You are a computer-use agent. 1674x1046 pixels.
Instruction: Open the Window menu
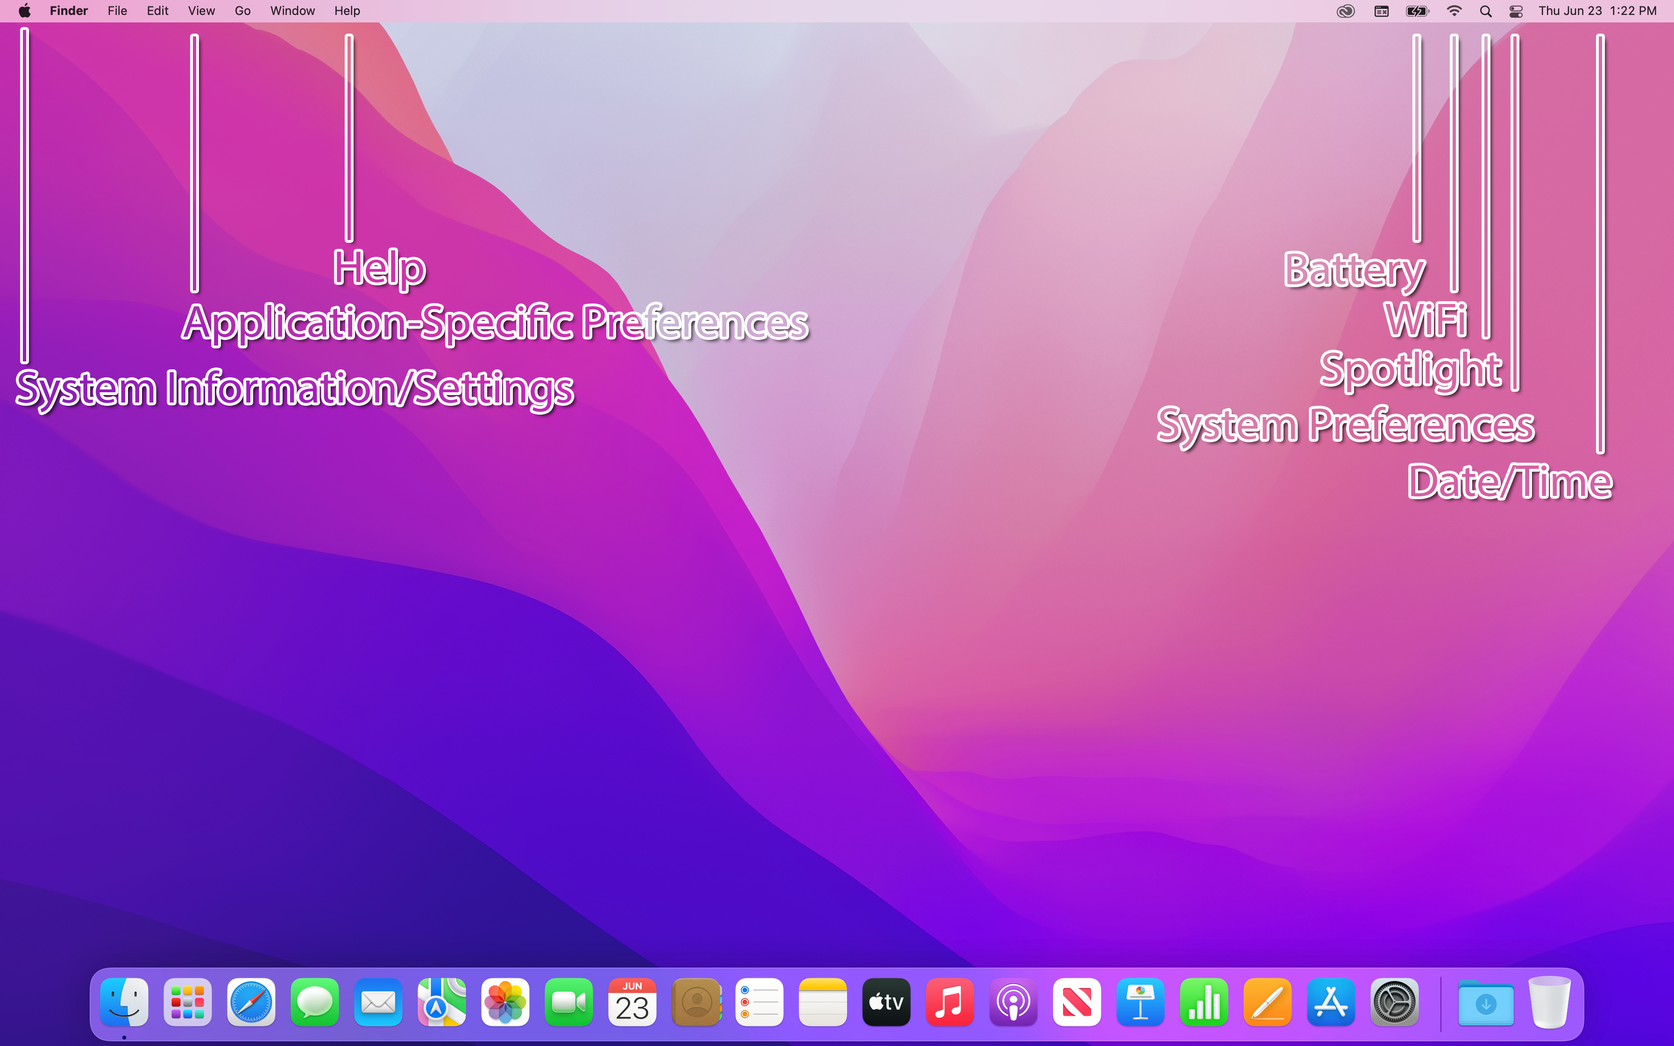coord(292,10)
